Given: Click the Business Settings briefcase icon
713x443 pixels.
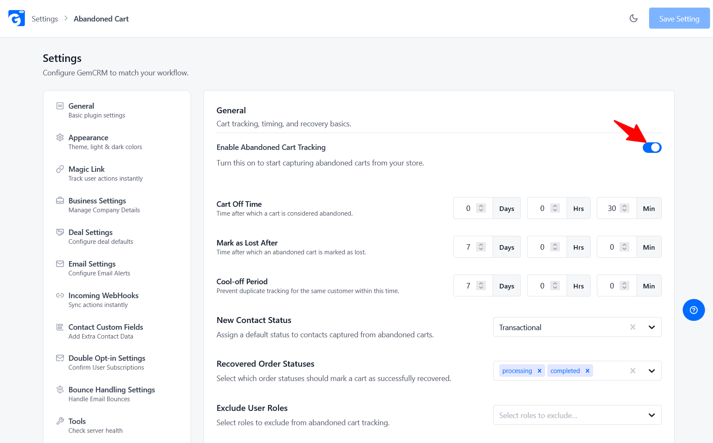Looking at the screenshot, I should point(60,200).
